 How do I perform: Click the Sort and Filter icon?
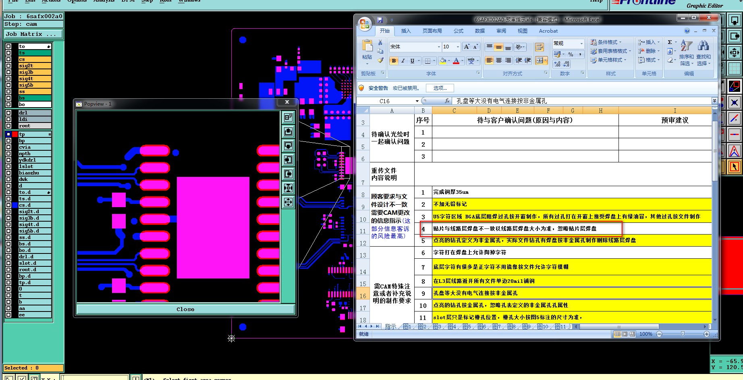686,46
